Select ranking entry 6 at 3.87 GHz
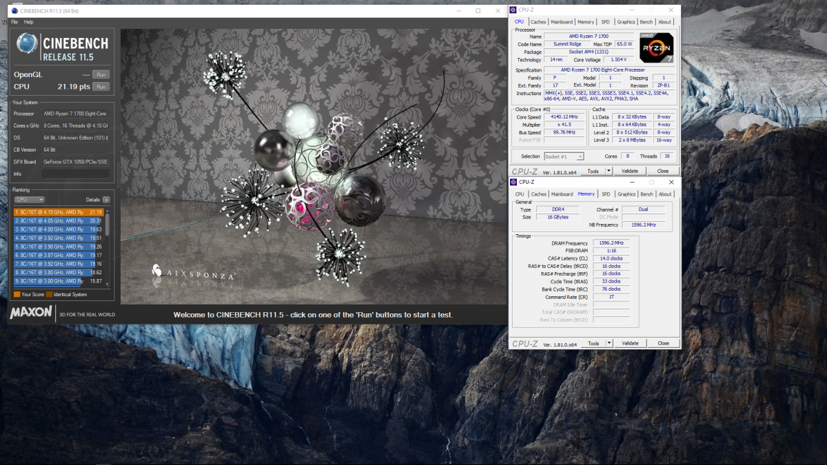The image size is (827, 465). tap(58, 255)
